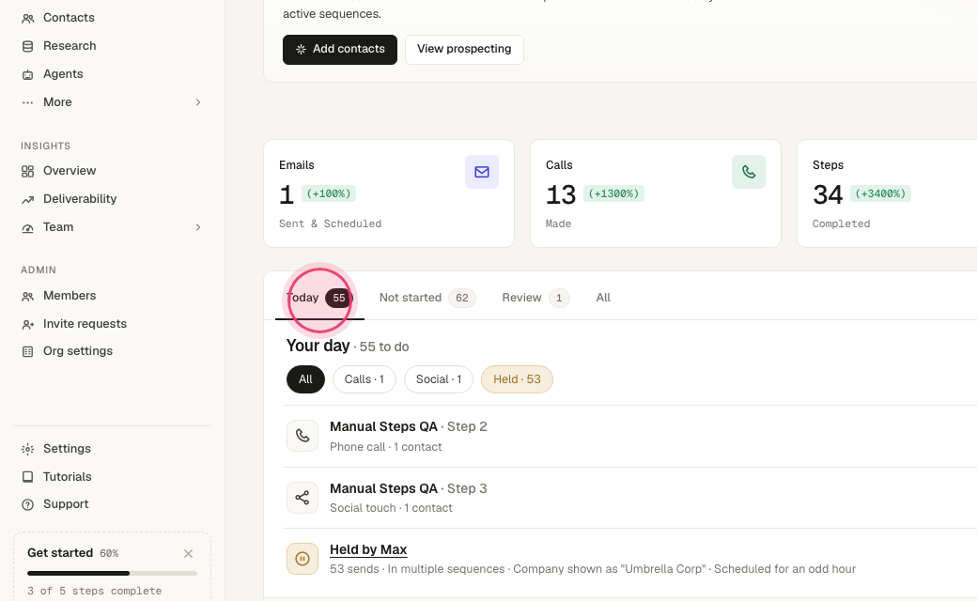This screenshot has height=601, width=977.
Task: Click the Calls +1300% badge
Action: [613, 193]
